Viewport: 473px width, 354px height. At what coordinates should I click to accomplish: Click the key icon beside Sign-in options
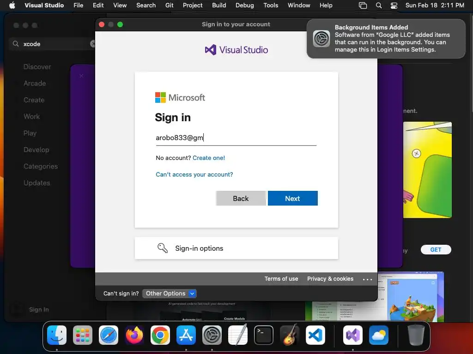[162, 248]
